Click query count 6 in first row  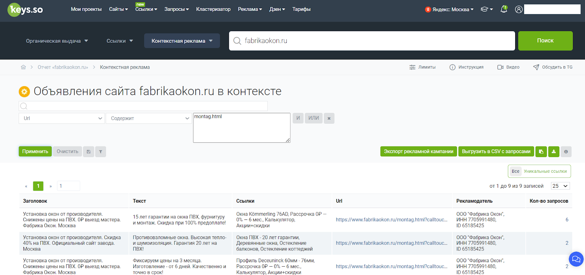(567, 220)
